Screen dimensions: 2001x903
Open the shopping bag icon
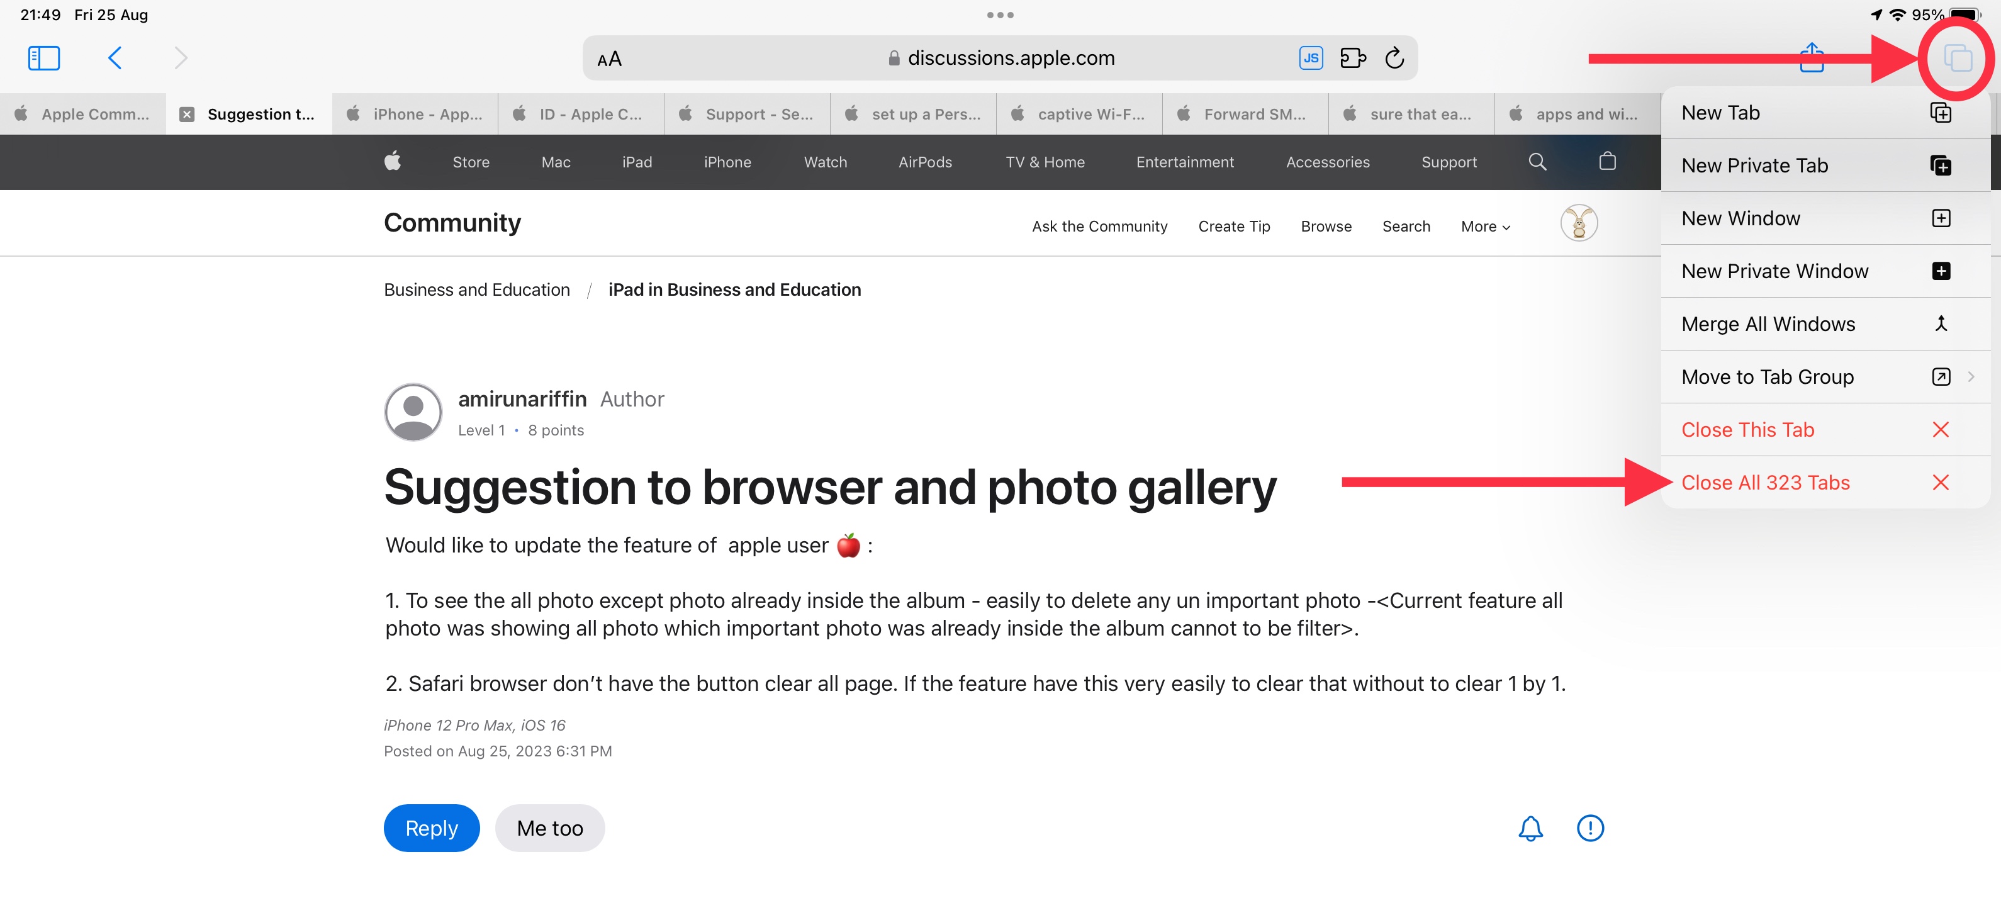click(1607, 162)
